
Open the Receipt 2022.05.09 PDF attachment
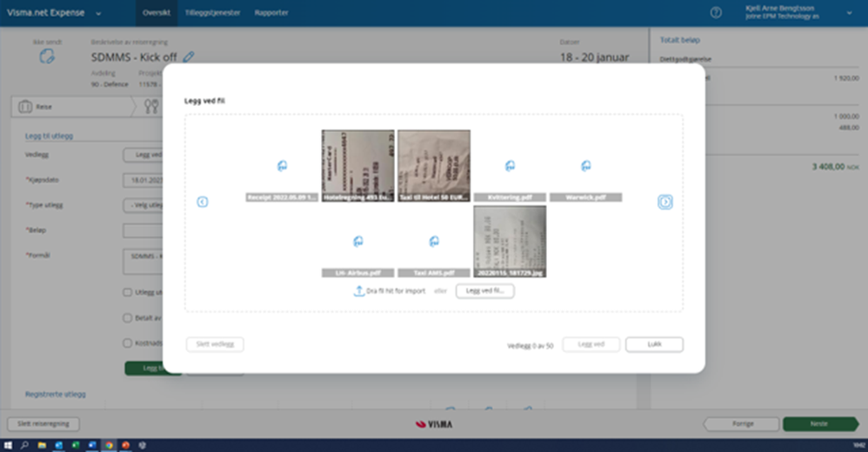point(282,166)
